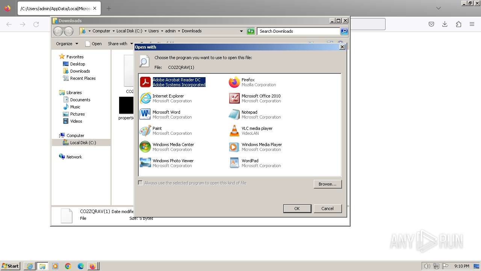Pick the Microsoft Office 2010 icon
The width and height of the screenshot is (481, 271).
point(234,98)
